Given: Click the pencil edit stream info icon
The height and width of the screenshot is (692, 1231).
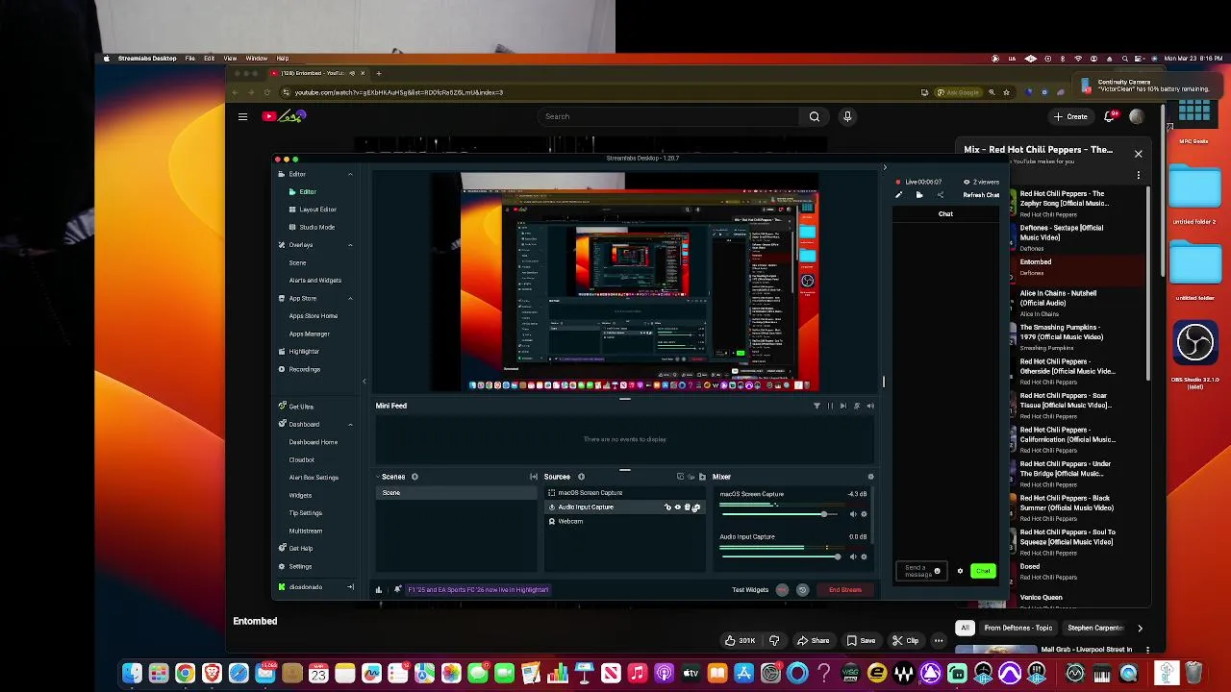Looking at the screenshot, I should 899,195.
